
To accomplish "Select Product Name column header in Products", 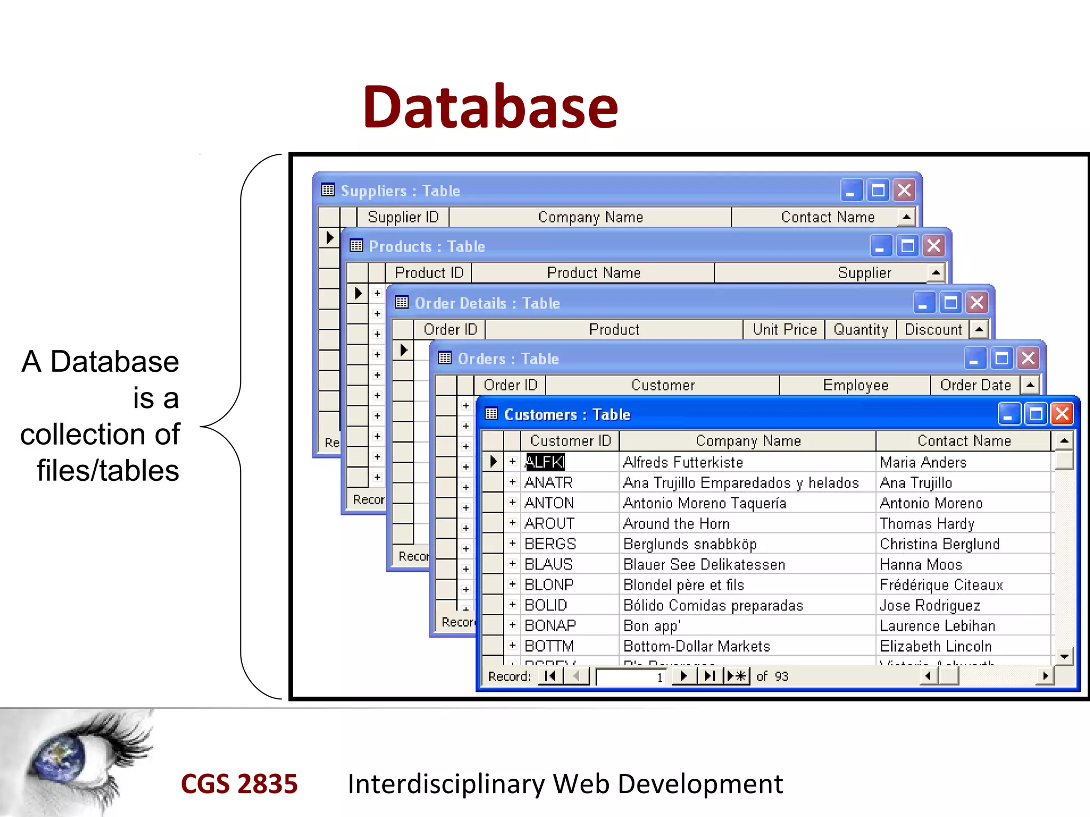I will pyautogui.click(x=593, y=273).
